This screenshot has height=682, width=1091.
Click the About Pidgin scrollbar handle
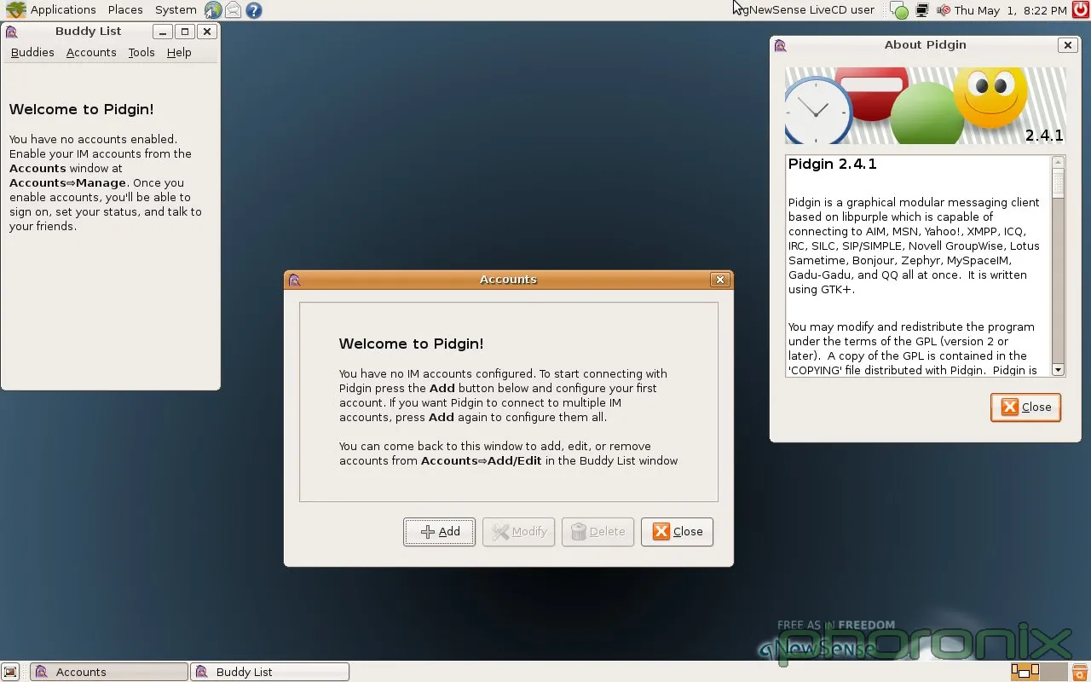[x=1058, y=183]
